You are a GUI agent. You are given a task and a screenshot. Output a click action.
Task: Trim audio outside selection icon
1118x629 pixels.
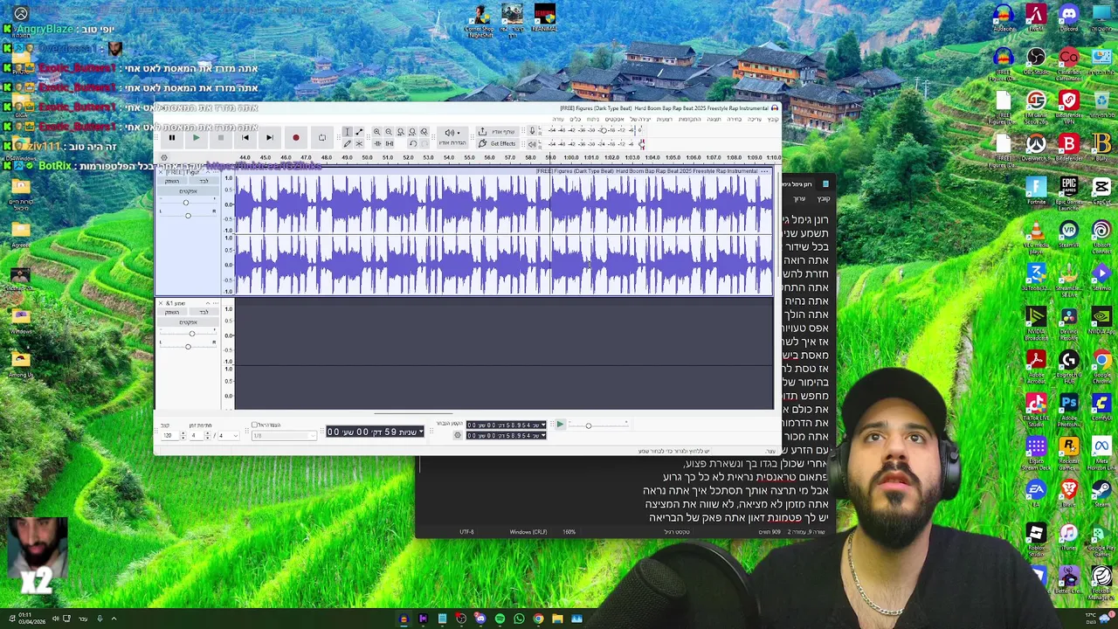(x=377, y=143)
